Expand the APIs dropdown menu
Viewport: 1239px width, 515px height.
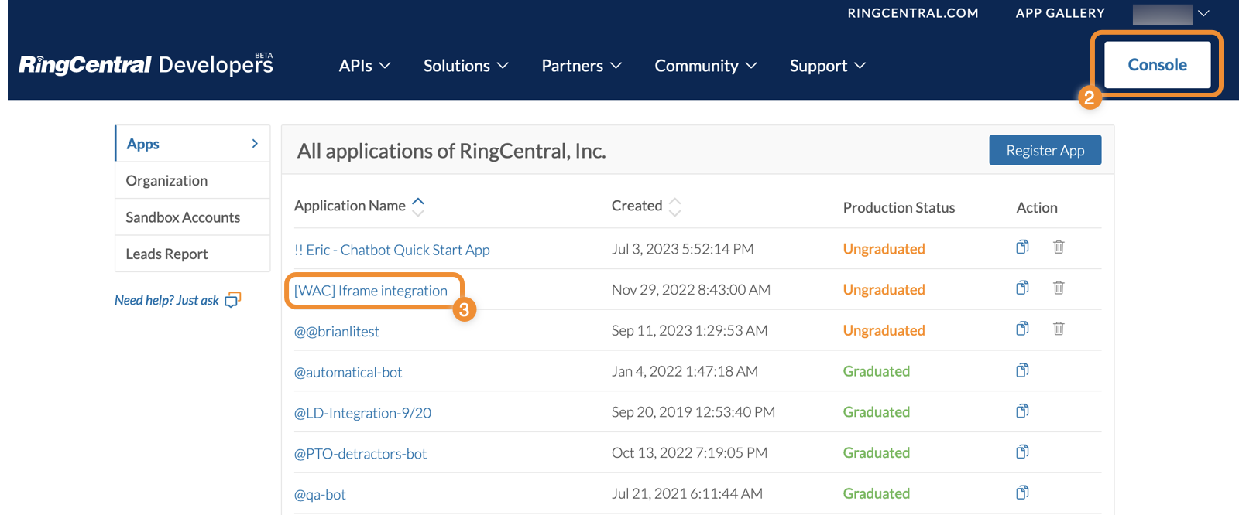click(x=364, y=66)
